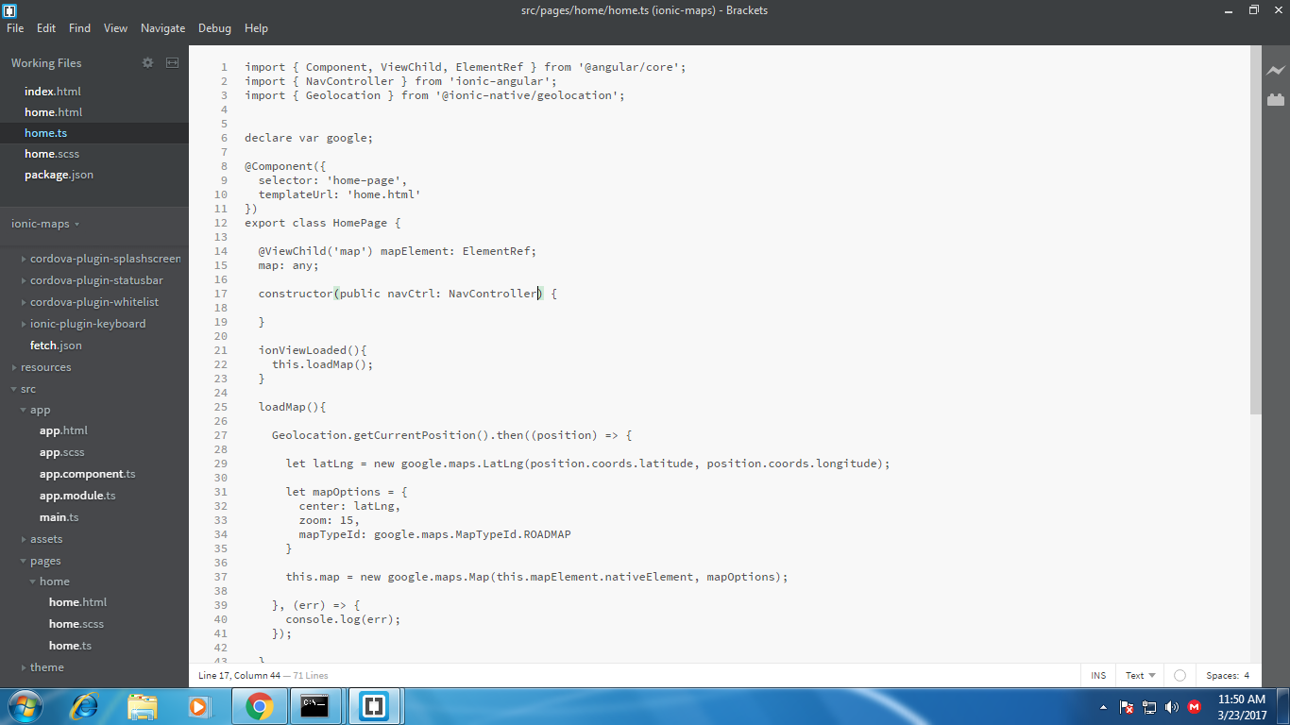Open Working Files settings gear
Viewport: 1290px width, 725px height.
coord(147,62)
